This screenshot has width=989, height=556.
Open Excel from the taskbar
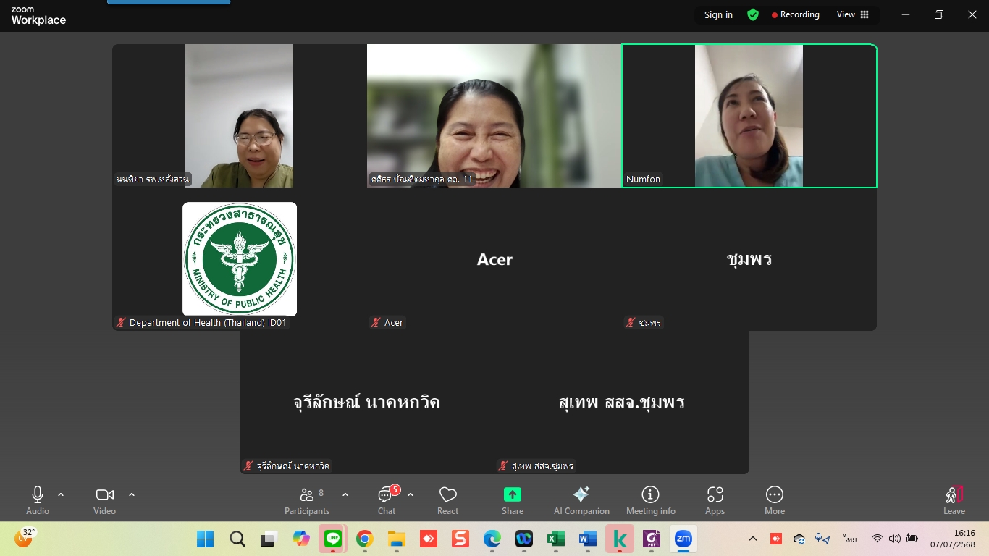click(x=555, y=539)
